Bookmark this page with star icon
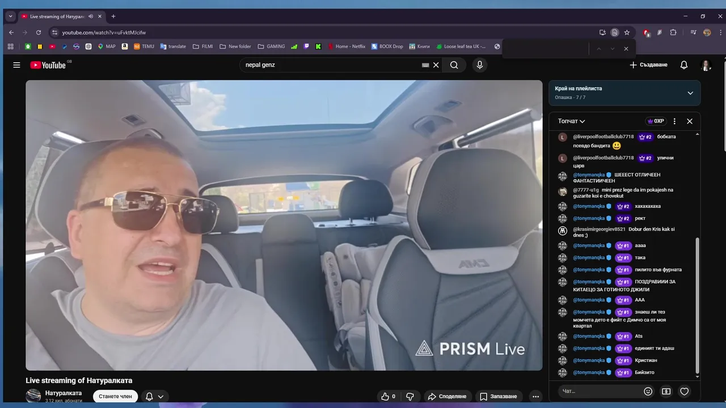 pos(627,32)
